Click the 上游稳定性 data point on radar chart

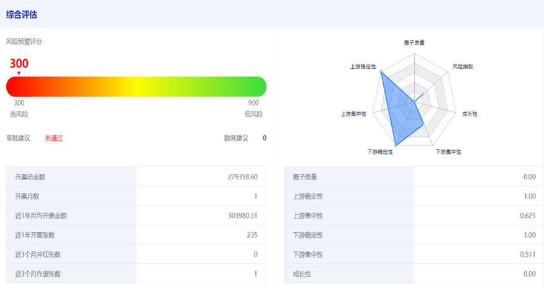381,73
